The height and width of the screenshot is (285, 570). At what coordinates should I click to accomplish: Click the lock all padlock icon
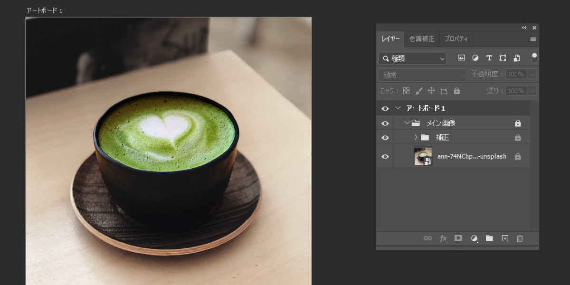click(457, 90)
